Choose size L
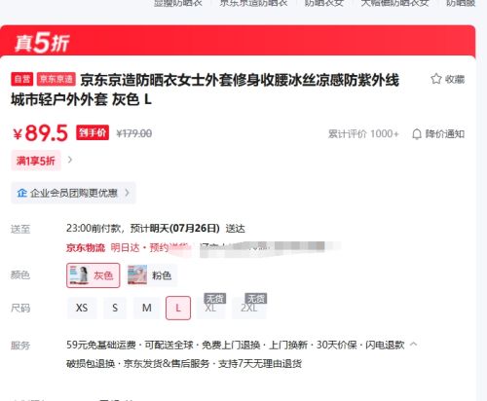This screenshot has width=487, height=401. pos(178,308)
